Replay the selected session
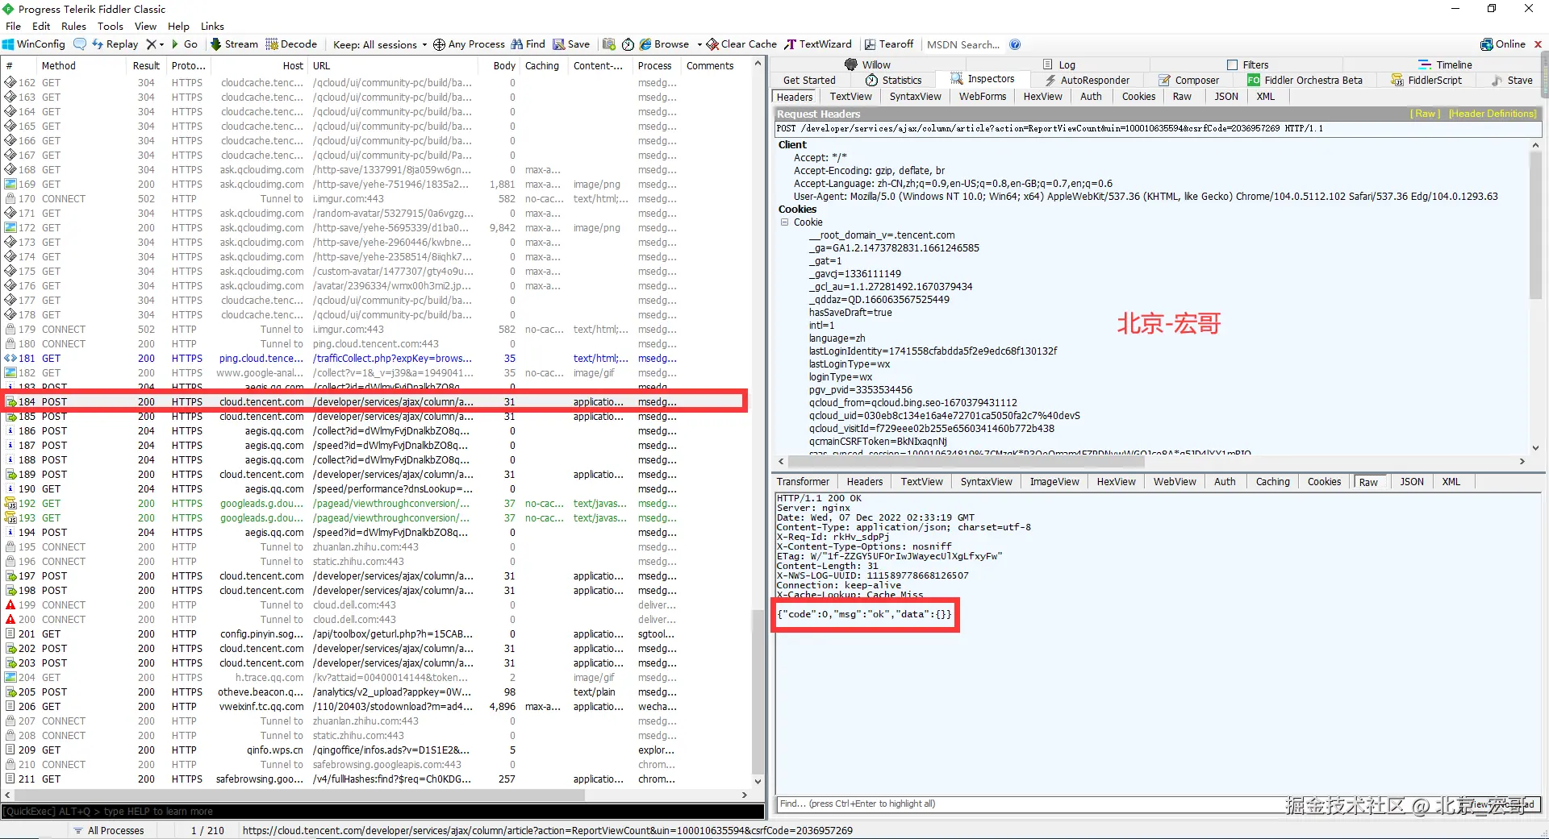Image resolution: width=1549 pixels, height=839 pixels. [115, 44]
